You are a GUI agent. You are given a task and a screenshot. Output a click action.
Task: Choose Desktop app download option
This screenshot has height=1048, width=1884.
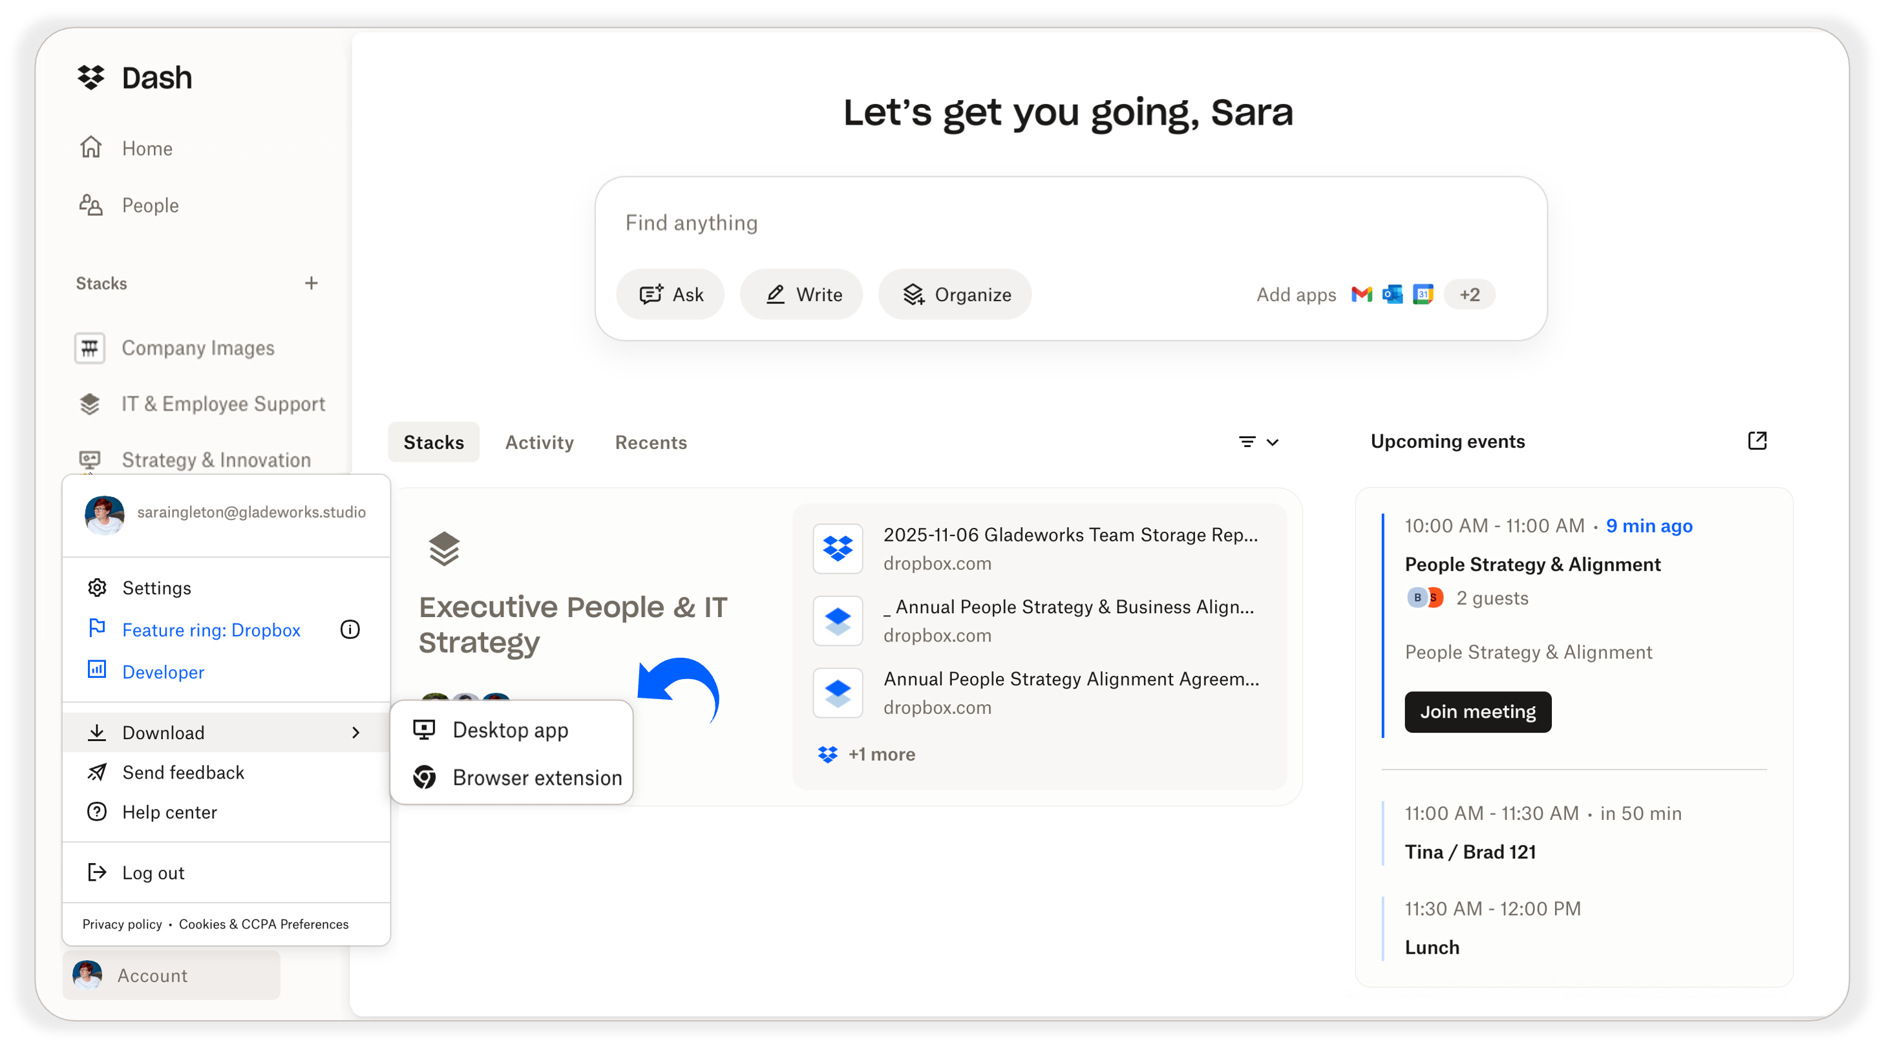click(x=510, y=730)
